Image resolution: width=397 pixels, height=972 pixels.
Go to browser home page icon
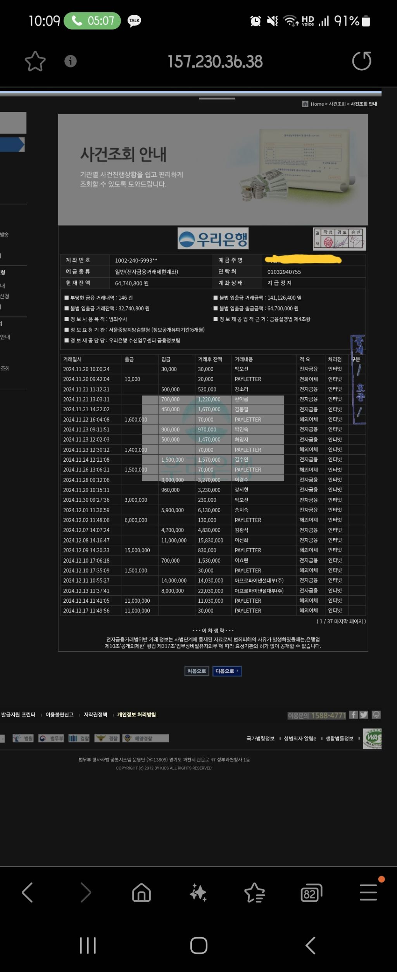point(142,892)
